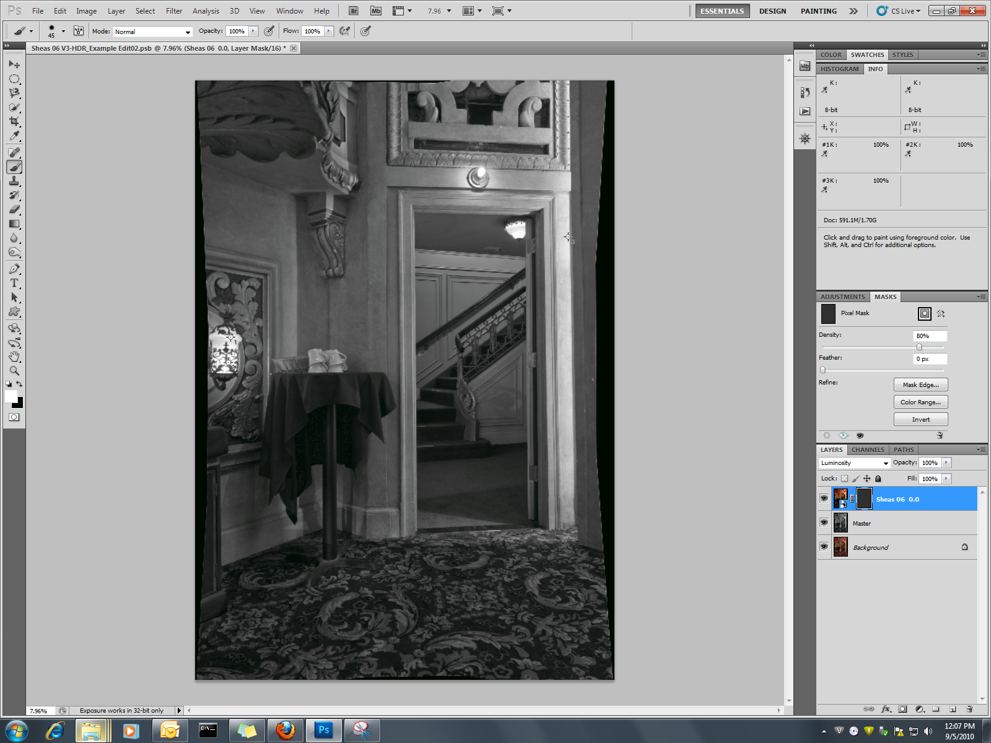The width and height of the screenshot is (991, 743).
Task: Select the Eyedropper tool
Action: [14, 136]
